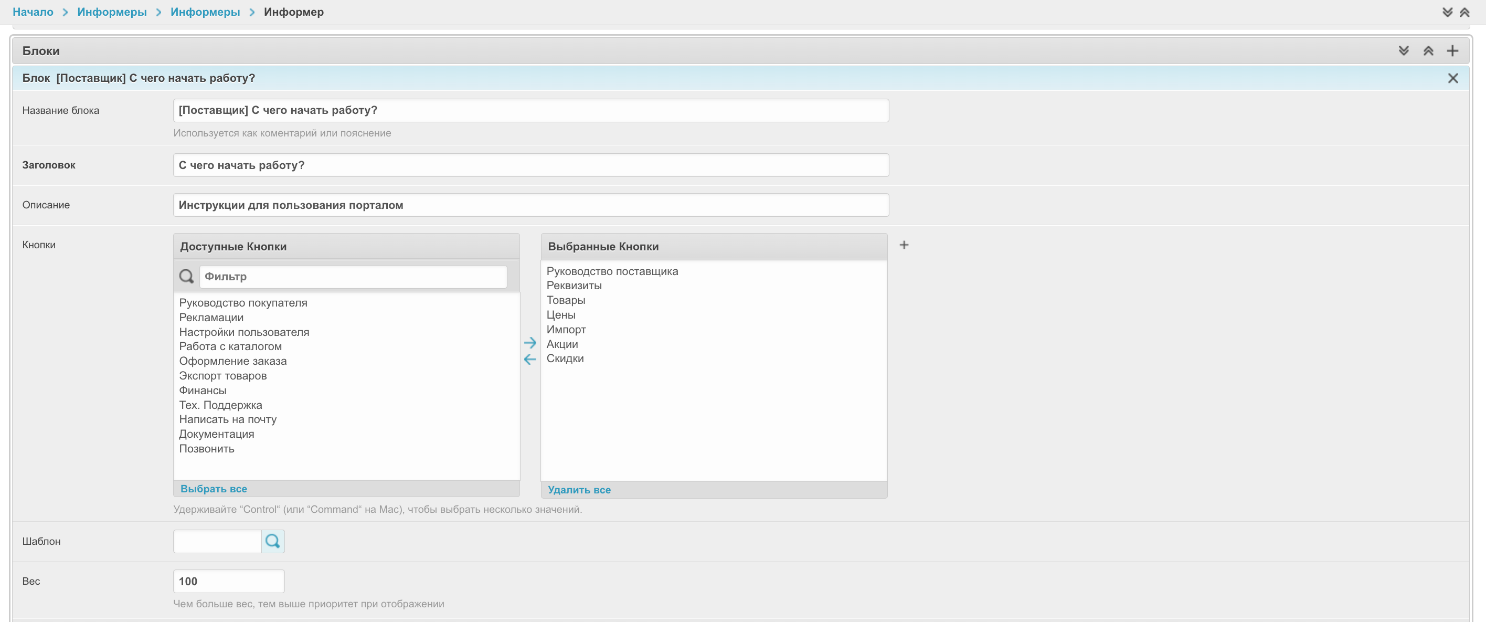This screenshot has height=622, width=1486.
Task: Select Рекламации in available buttons
Action: click(x=211, y=318)
